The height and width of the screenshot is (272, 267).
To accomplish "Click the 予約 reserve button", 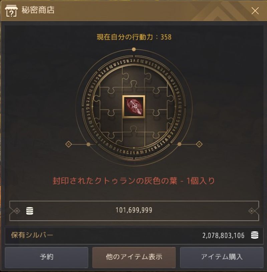I will click(46, 257).
